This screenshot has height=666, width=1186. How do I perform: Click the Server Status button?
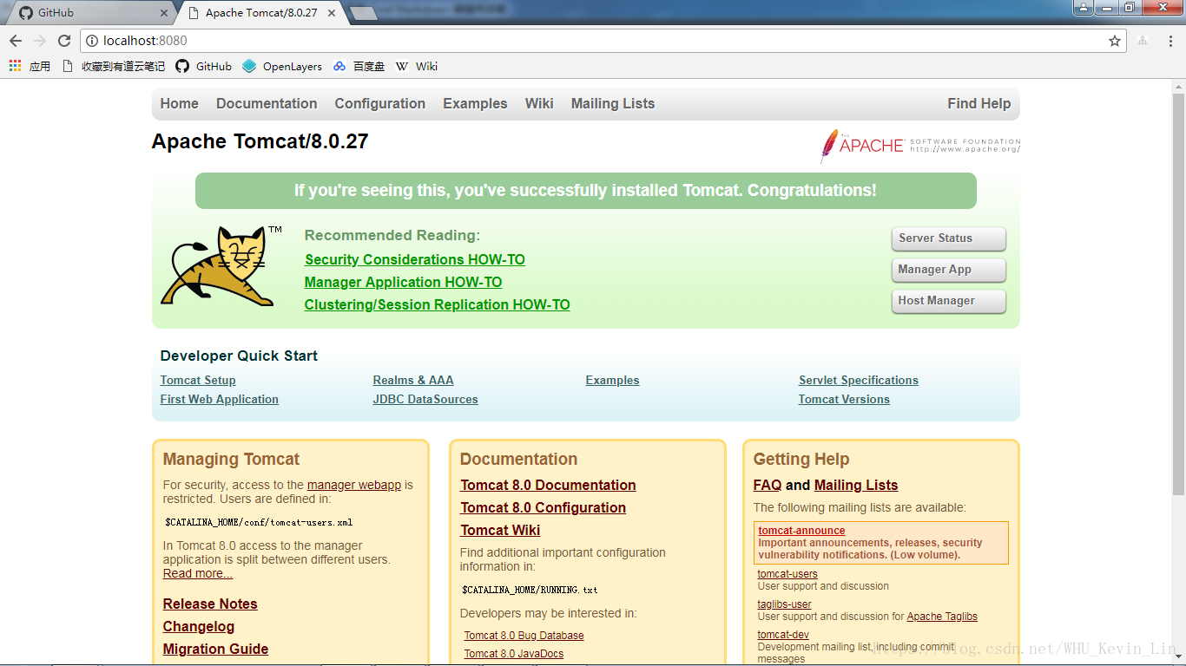click(948, 238)
